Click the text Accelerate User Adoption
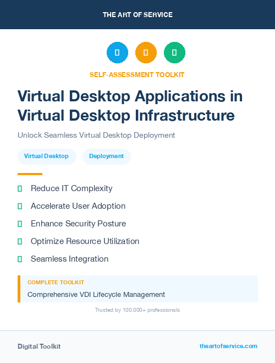Viewport: 275px width, 363px height. coord(78,206)
